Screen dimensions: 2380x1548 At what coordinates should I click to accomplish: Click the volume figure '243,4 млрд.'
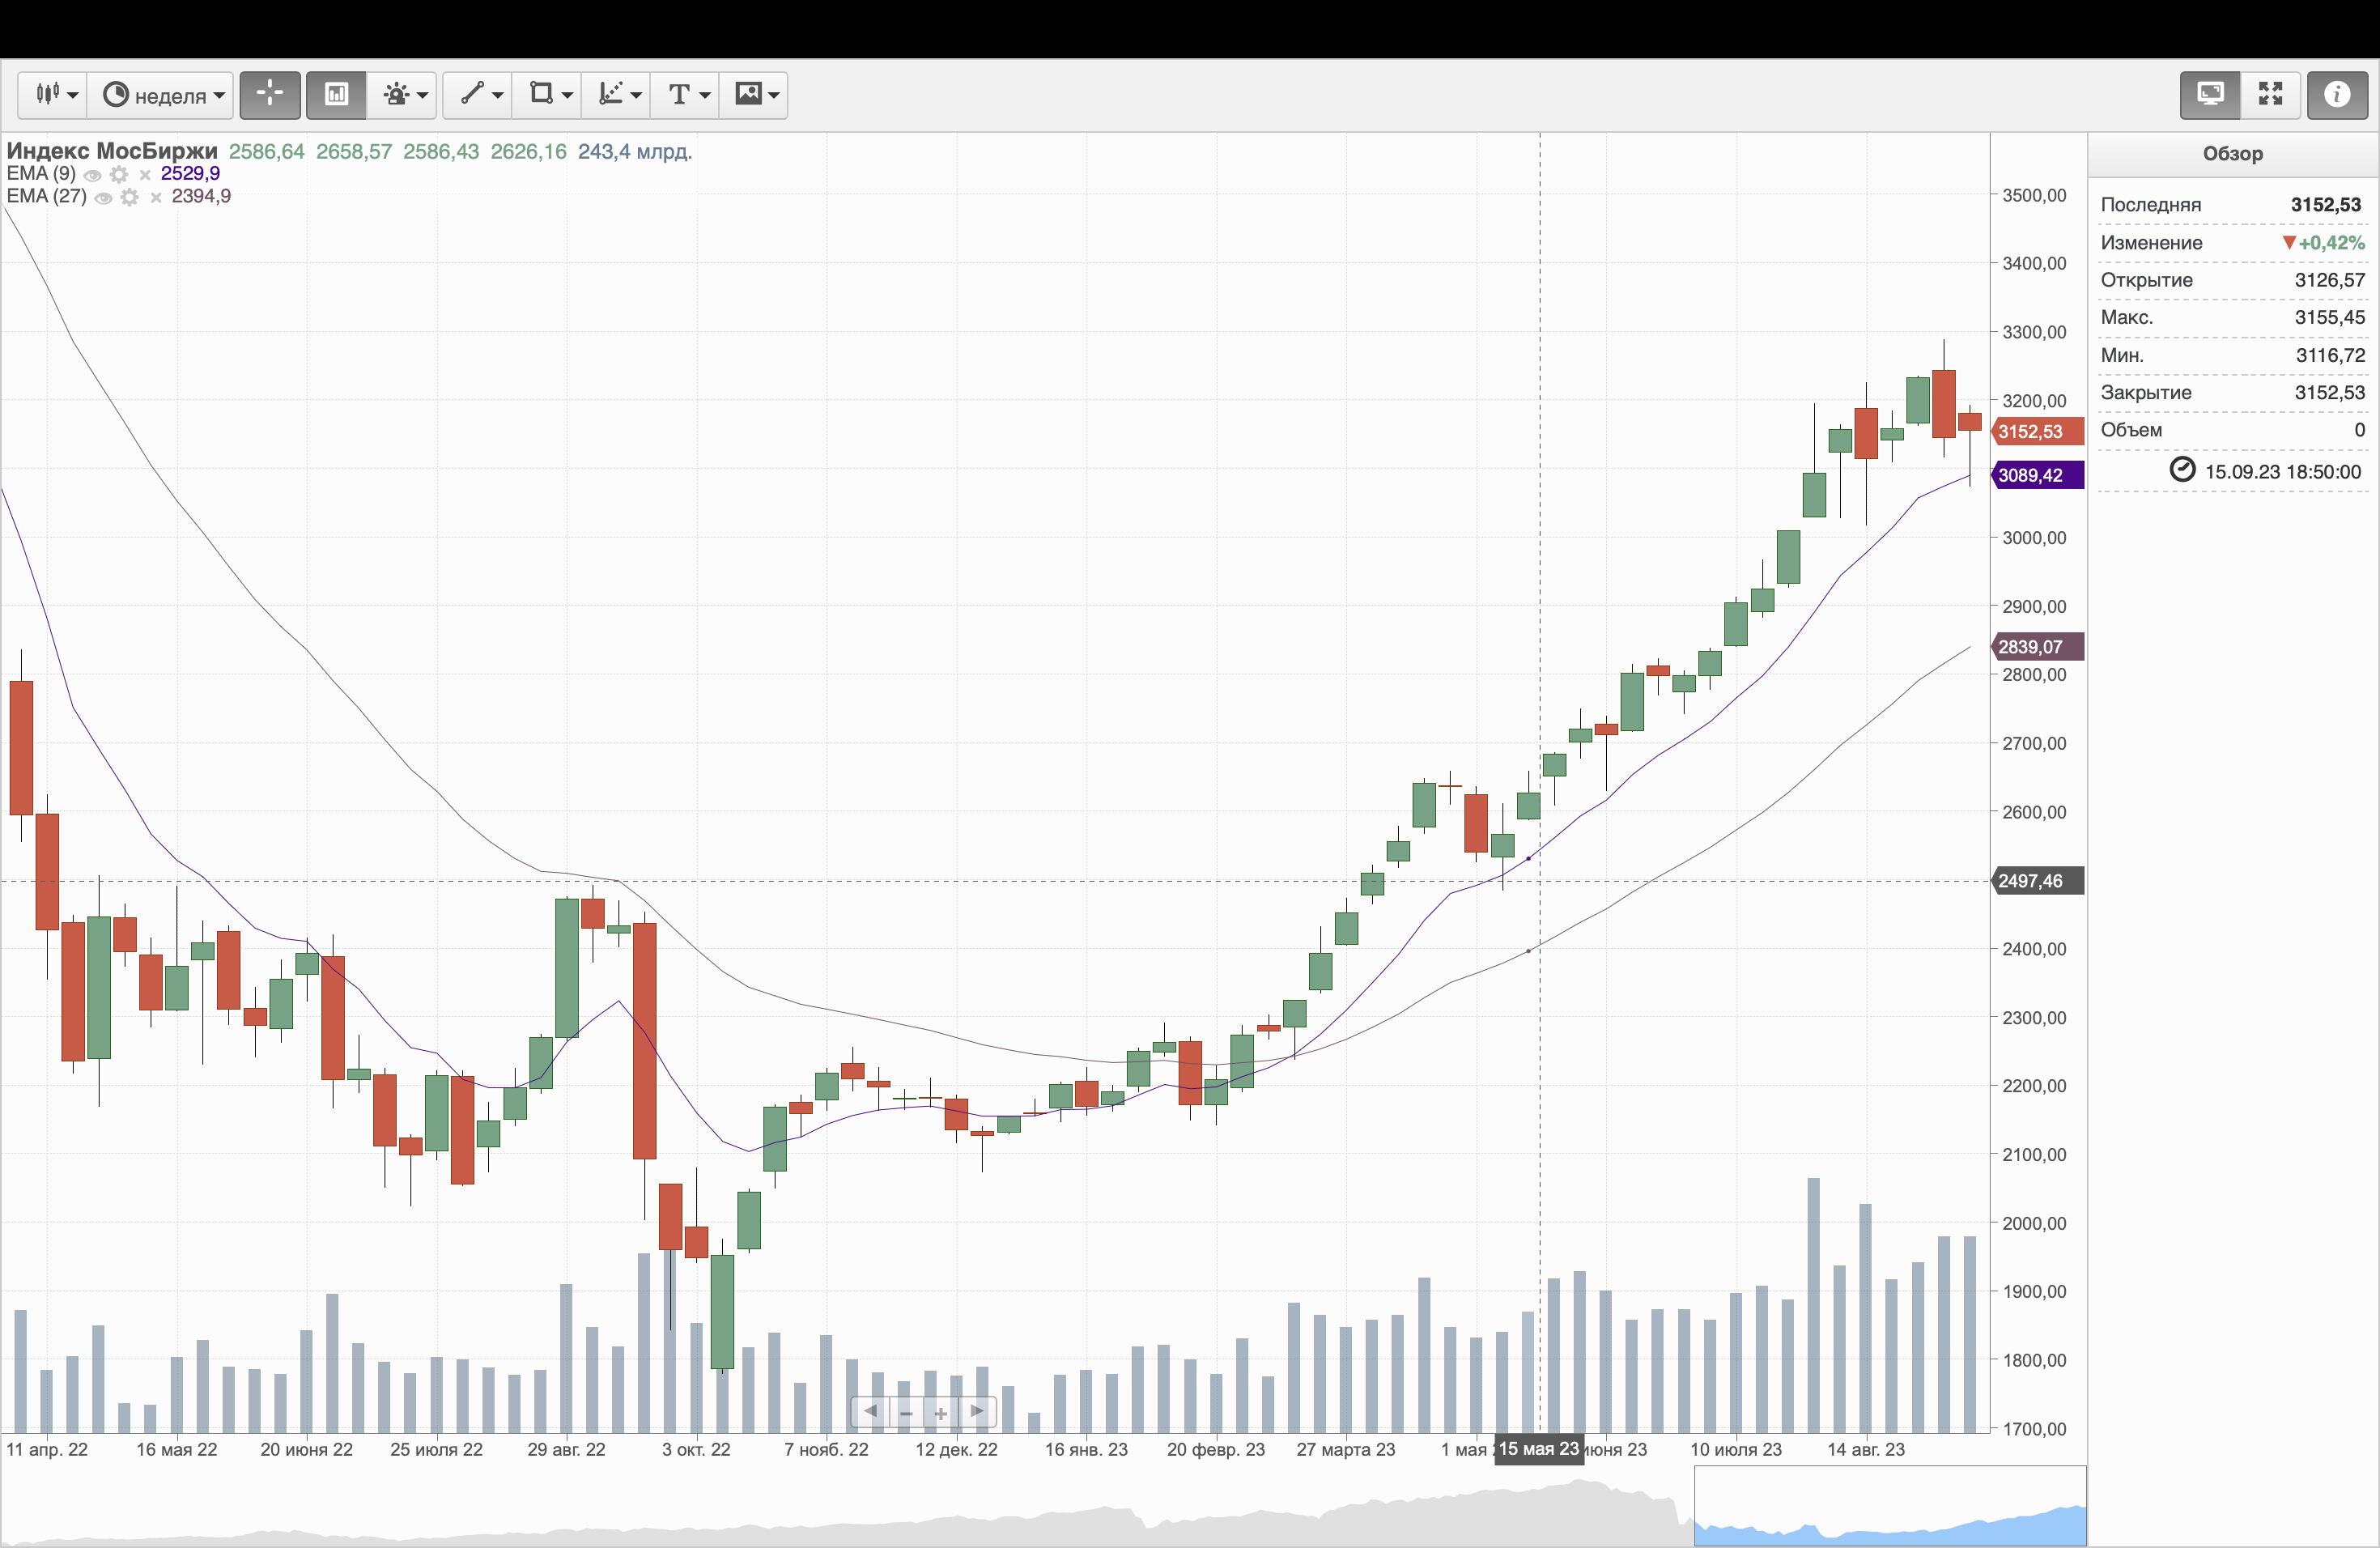[x=635, y=152]
